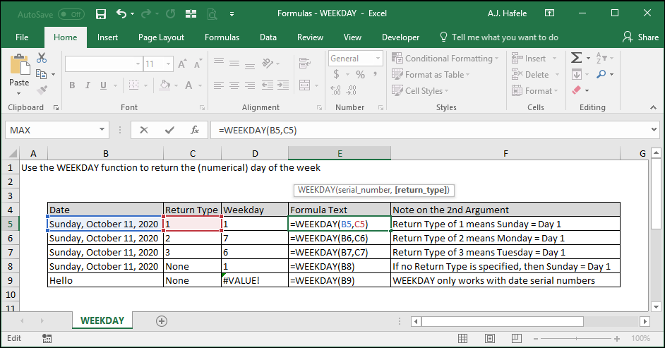Click Increase Font Size icon
665x348 pixels.
182,64
